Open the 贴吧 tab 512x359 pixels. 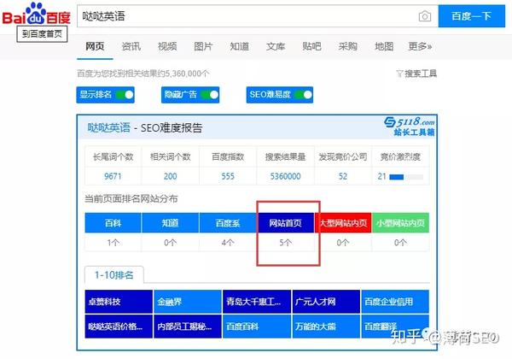pos(311,46)
